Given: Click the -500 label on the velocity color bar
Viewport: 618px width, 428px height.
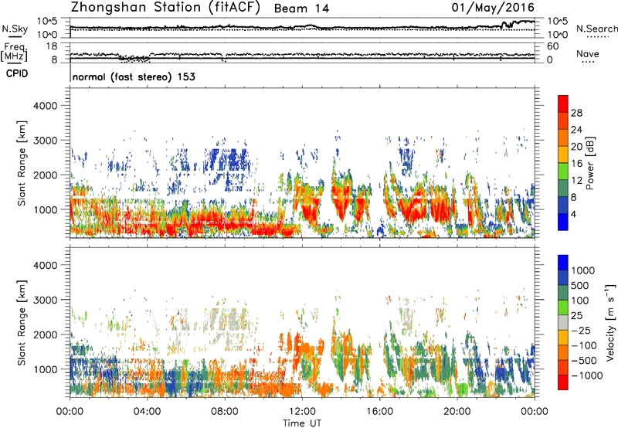Looking at the screenshot, I should [x=584, y=361].
